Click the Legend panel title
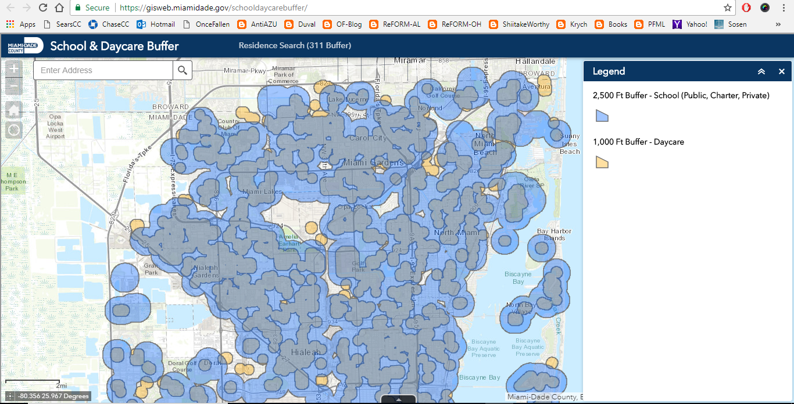 (609, 71)
